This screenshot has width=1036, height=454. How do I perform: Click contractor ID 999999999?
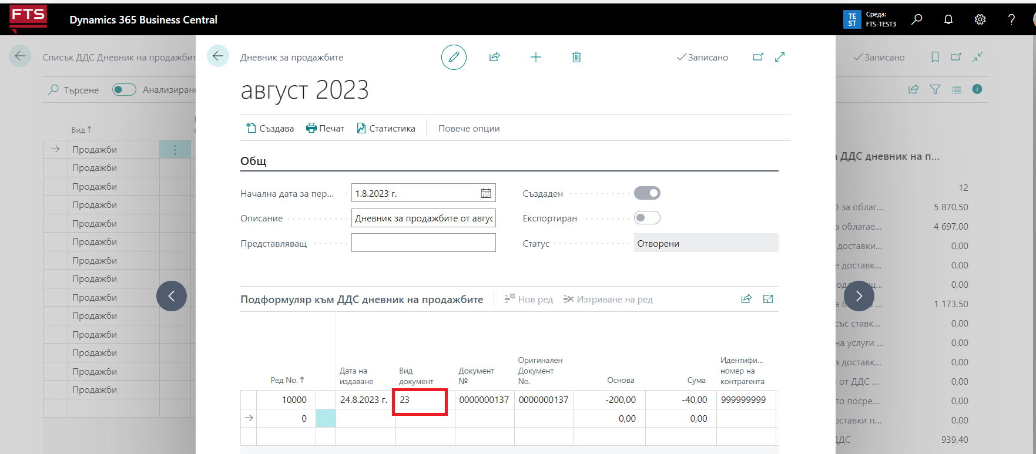[x=746, y=400]
